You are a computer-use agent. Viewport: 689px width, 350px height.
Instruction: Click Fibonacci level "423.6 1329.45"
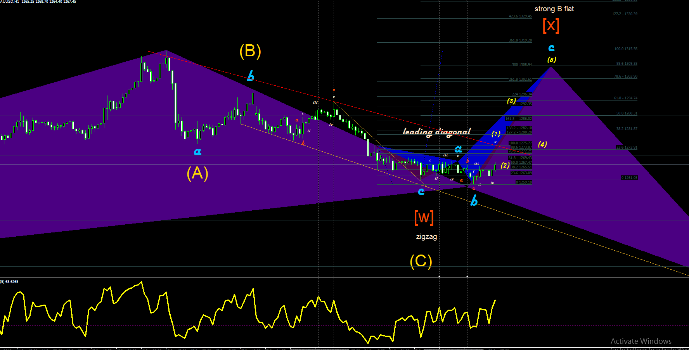(520, 16)
